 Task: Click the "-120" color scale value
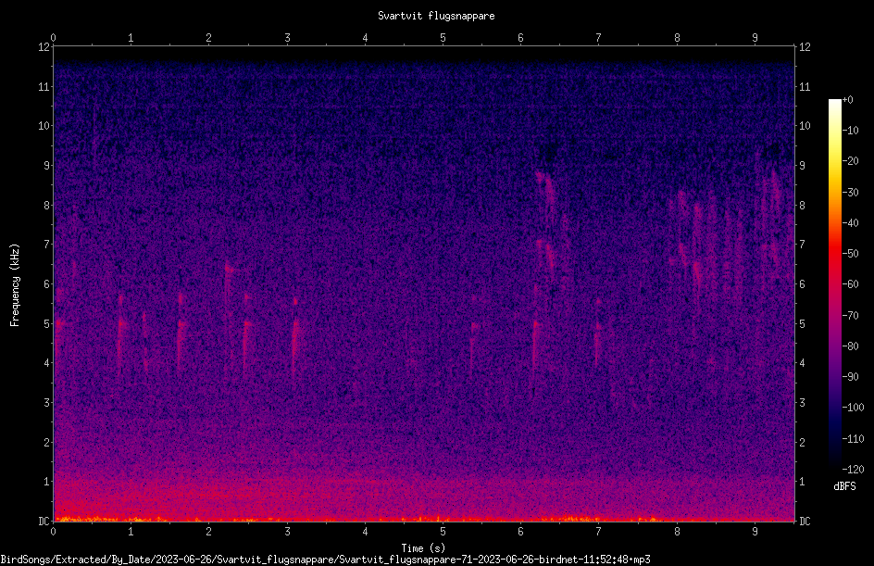pyautogui.click(x=853, y=470)
